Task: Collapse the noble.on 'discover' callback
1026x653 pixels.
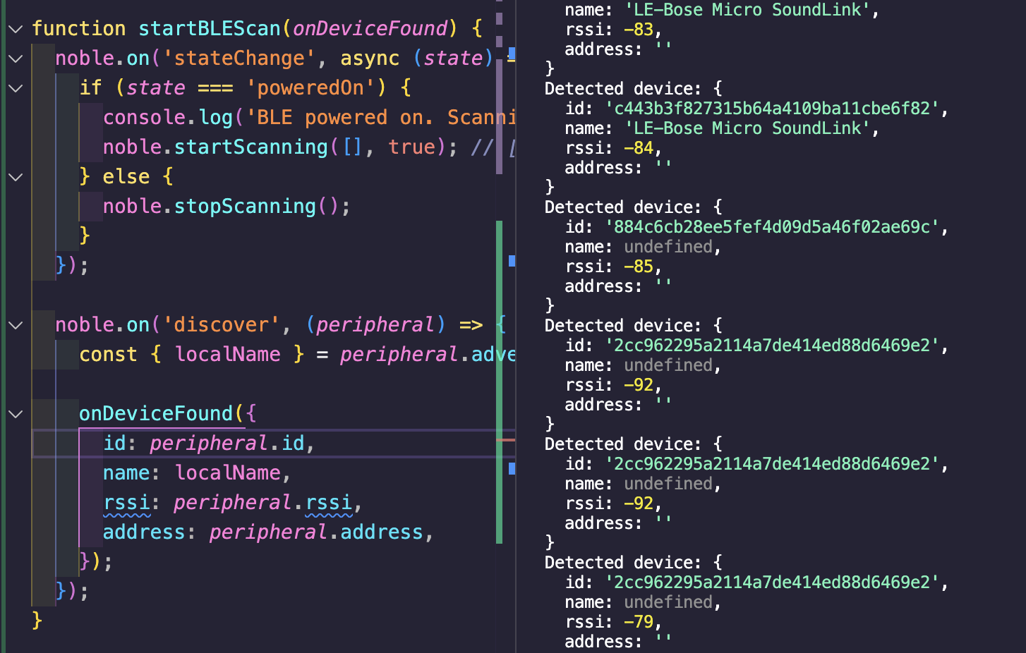Action: 16,325
